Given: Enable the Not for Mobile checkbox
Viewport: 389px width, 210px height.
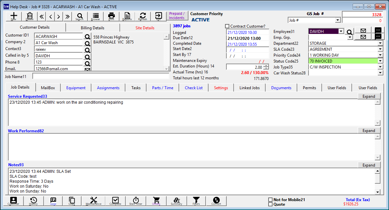Looking at the screenshot, I should coord(271,200).
